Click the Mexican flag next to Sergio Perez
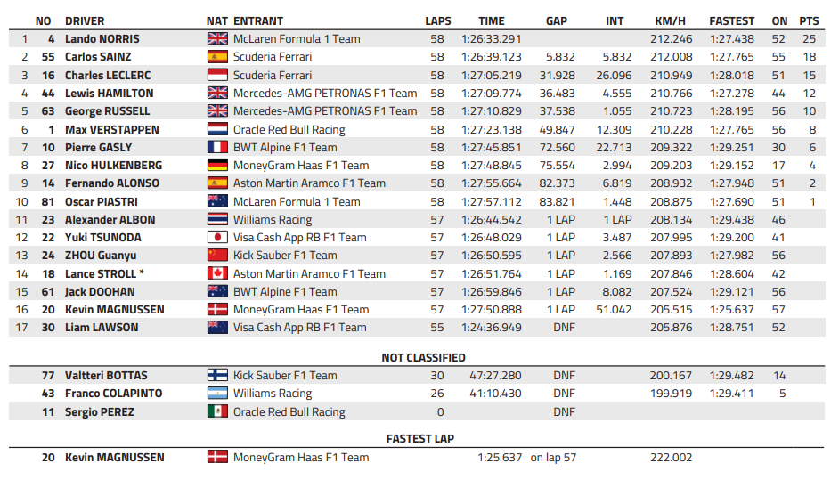The height and width of the screenshot is (488, 839). click(x=217, y=412)
